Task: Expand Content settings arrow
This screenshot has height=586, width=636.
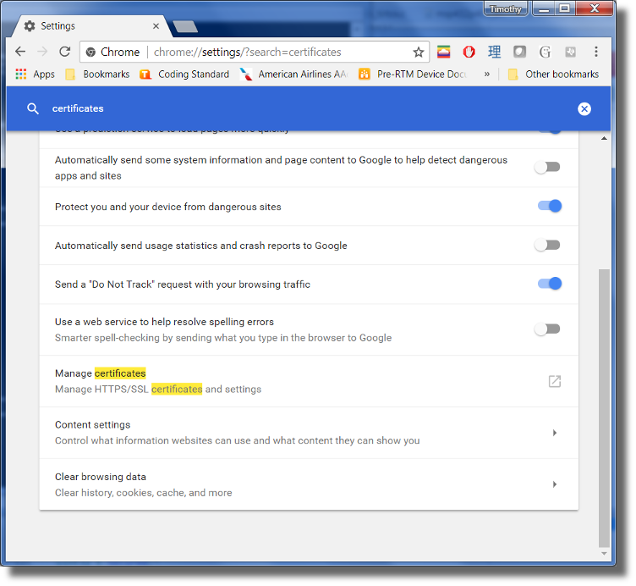Action: (x=555, y=433)
